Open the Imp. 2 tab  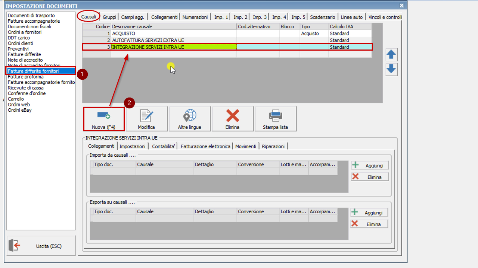240,17
